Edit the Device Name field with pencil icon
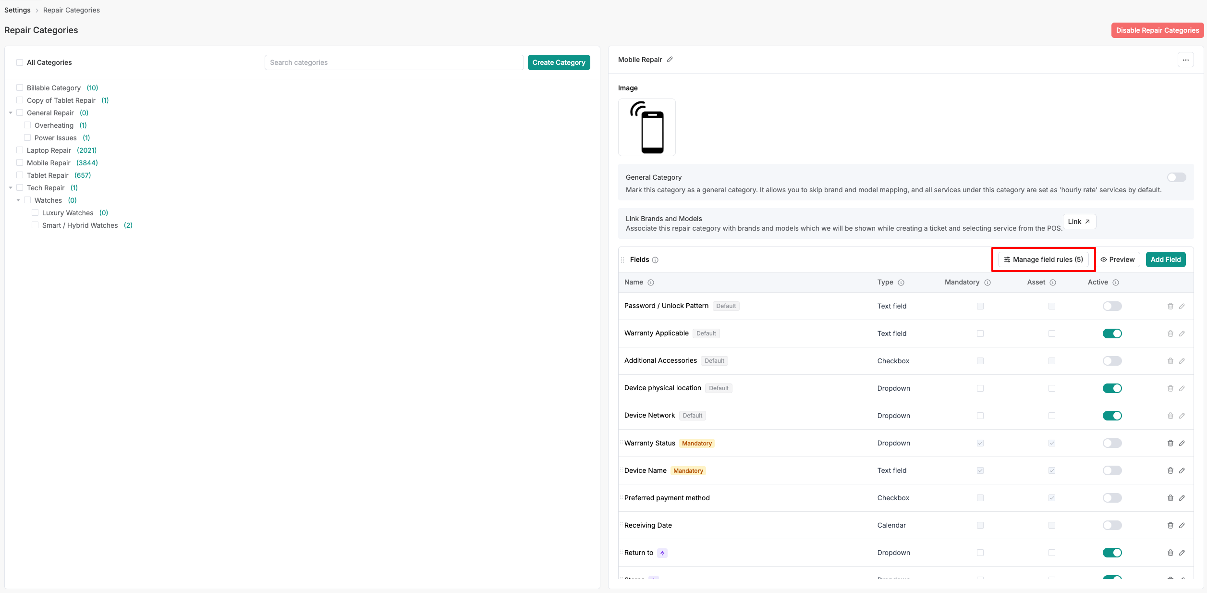This screenshot has height=593, width=1207. [x=1182, y=470]
